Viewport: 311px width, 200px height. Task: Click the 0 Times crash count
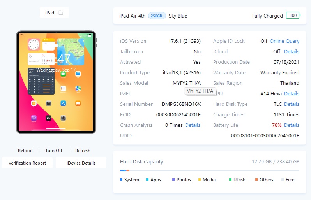pos(174,125)
